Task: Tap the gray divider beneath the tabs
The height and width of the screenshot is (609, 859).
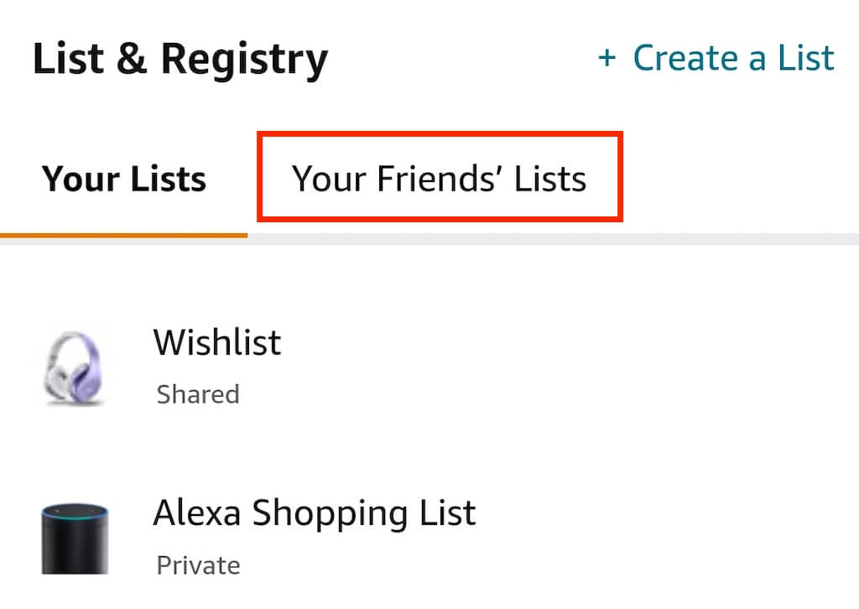Action: pos(554,240)
